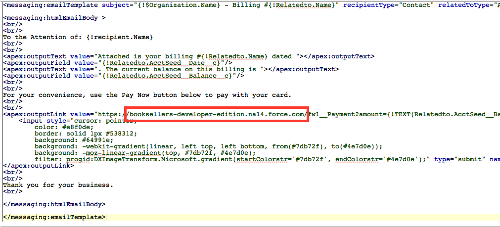The image size is (500, 227).
Task: Click the {!recipient.Name} merge field
Action: click(120, 37)
